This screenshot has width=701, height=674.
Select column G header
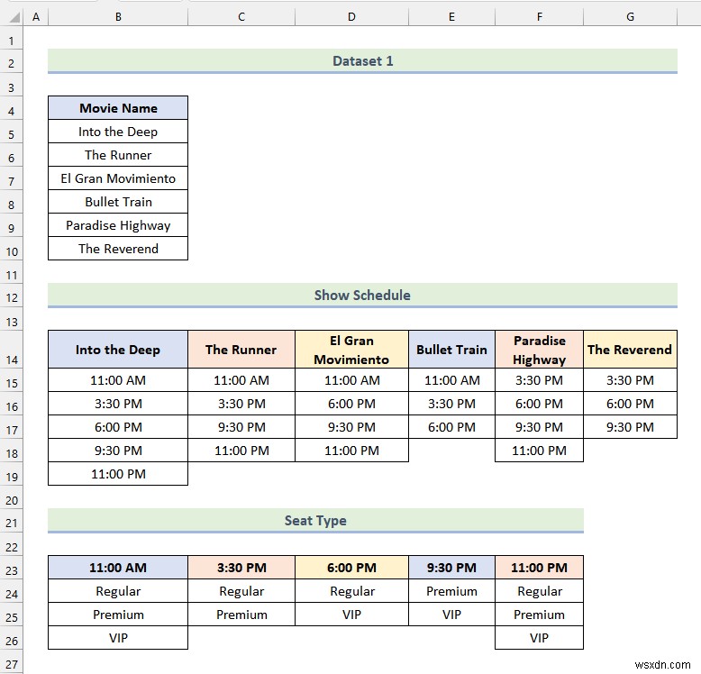[630, 17]
